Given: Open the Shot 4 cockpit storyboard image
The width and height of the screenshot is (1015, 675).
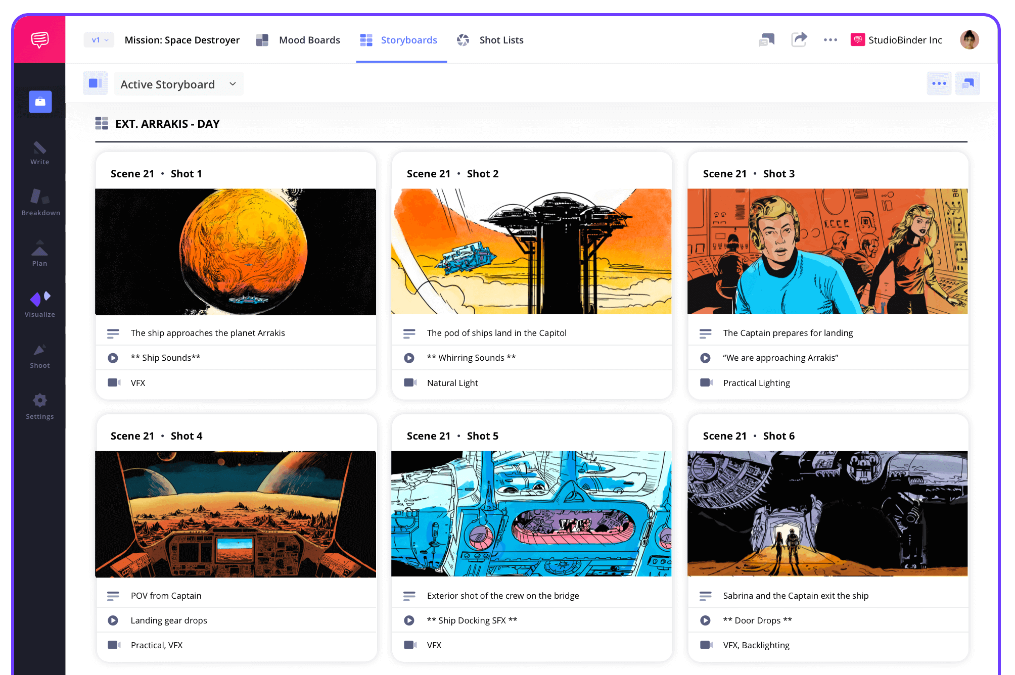Looking at the screenshot, I should click(236, 514).
